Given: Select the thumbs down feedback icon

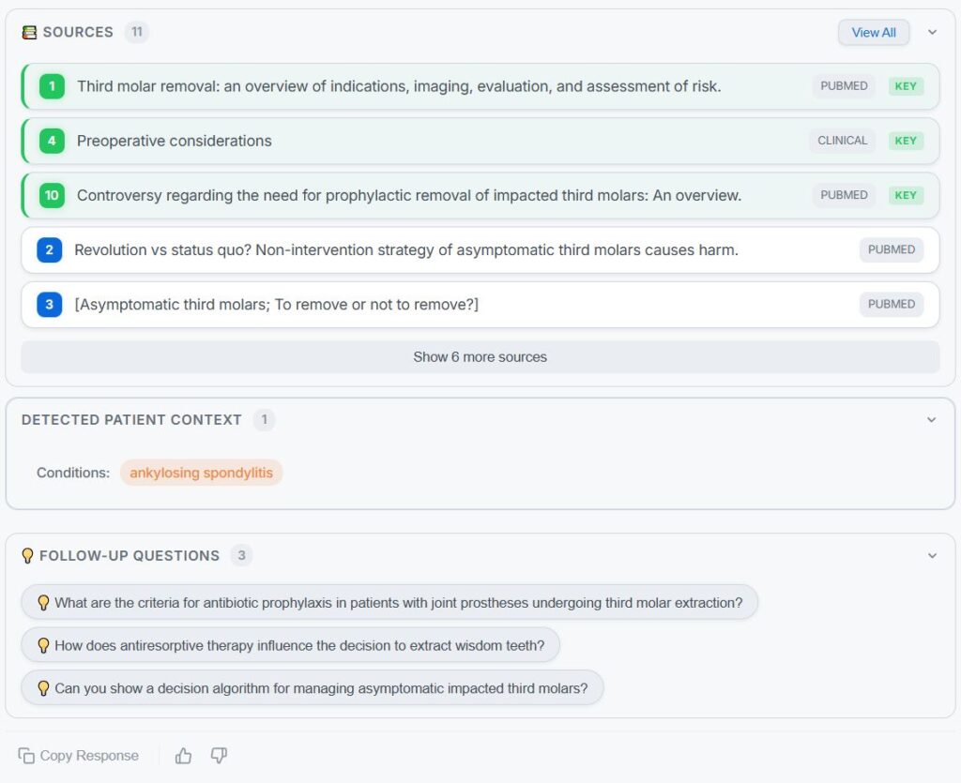Looking at the screenshot, I should tap(219, 755).
